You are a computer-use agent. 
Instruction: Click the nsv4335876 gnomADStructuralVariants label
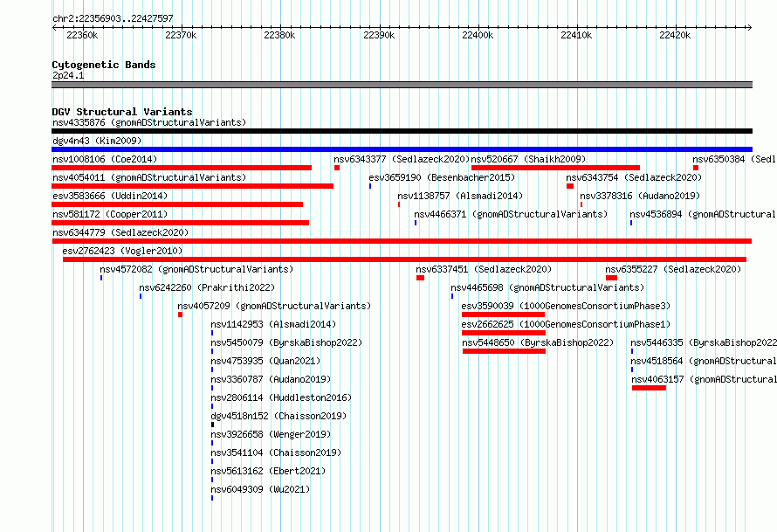149,122
